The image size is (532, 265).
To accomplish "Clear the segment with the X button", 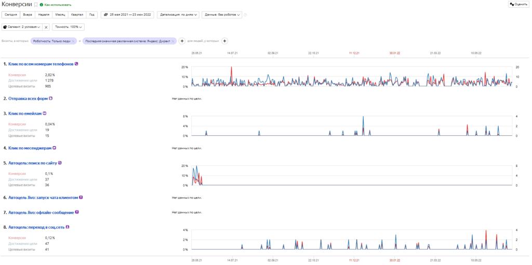I will (46, 27).
